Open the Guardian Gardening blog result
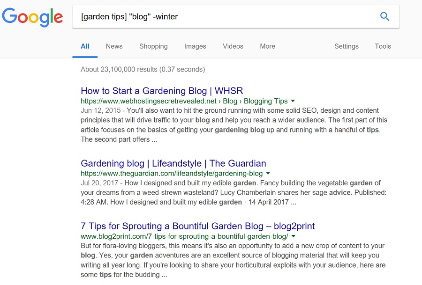Viewport: 422px width, 285px height. coord(173,163)
